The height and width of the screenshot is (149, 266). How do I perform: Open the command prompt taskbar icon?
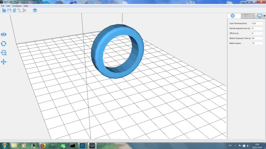(x=72, y=146)
